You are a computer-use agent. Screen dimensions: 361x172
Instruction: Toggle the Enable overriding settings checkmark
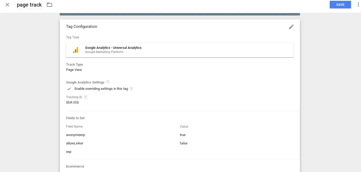(x=69, y=89)
